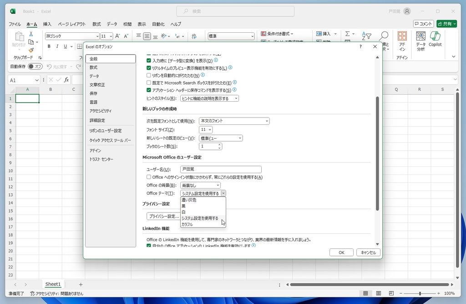Open the Office background dropdown

[200, 185]
